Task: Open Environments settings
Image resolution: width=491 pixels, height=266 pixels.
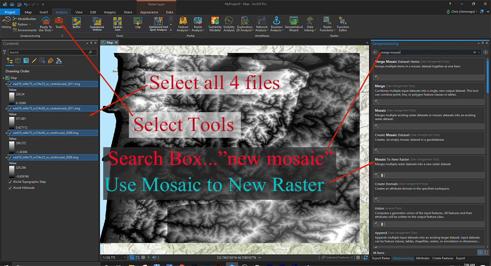Action: (x=25, y=30)
